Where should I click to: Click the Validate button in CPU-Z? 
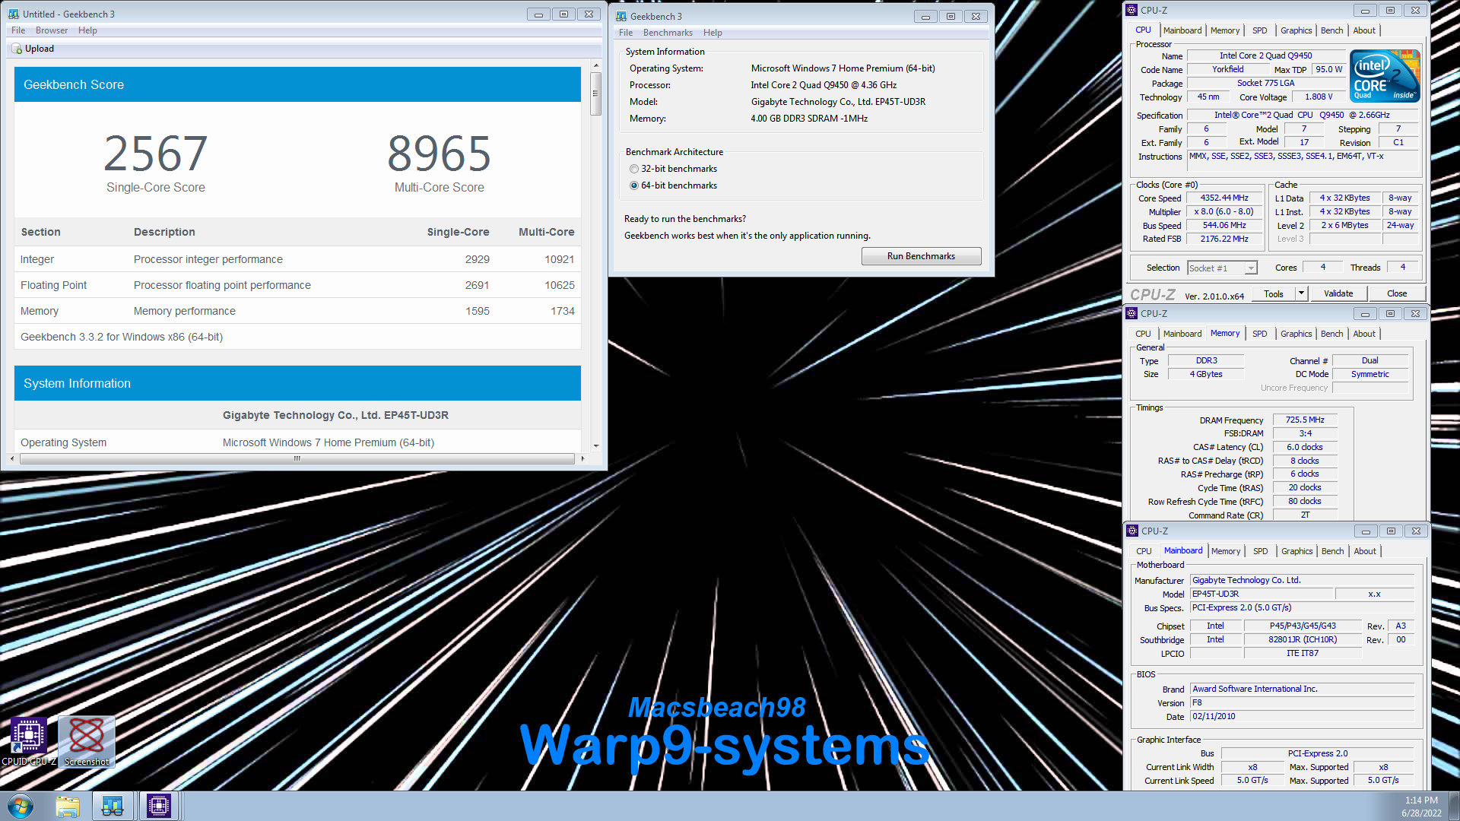(1338, 293)
